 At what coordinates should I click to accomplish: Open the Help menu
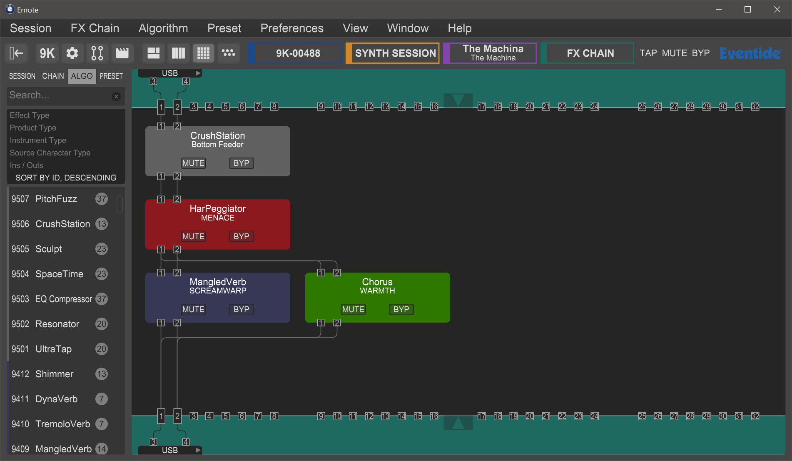tap(460, 28)
